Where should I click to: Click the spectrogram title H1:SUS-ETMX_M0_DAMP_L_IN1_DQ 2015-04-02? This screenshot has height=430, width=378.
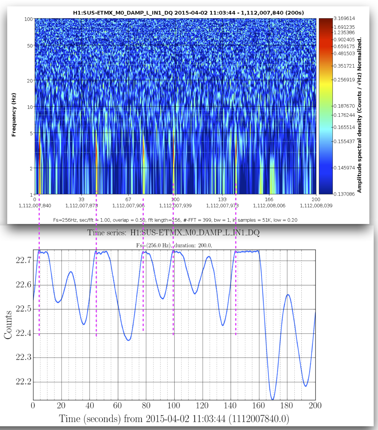click(188, 13)
